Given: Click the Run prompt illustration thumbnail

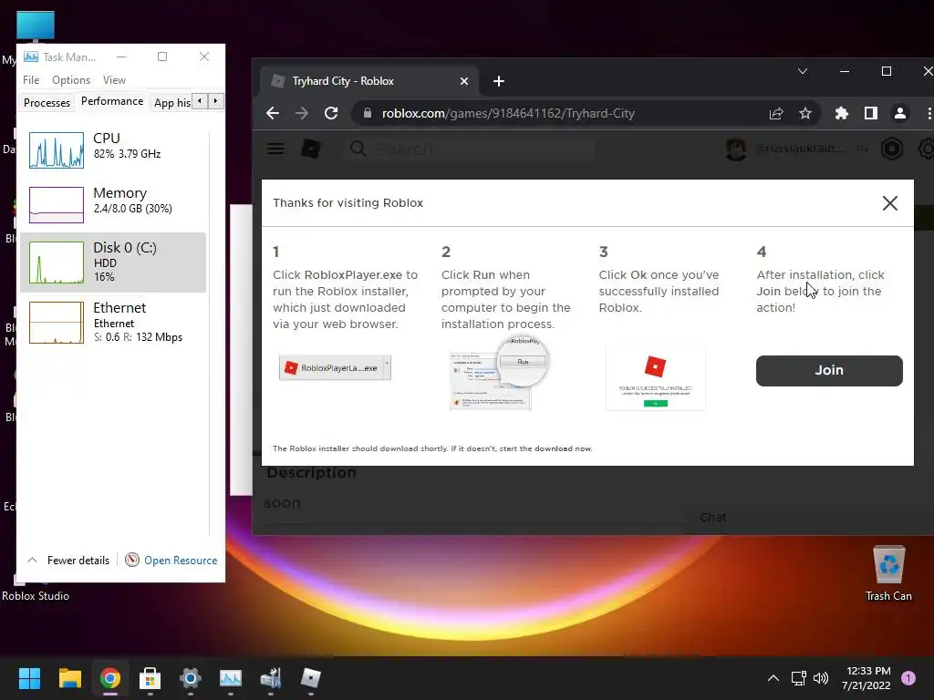Looking at the screenshot, I should pos(498,373).
